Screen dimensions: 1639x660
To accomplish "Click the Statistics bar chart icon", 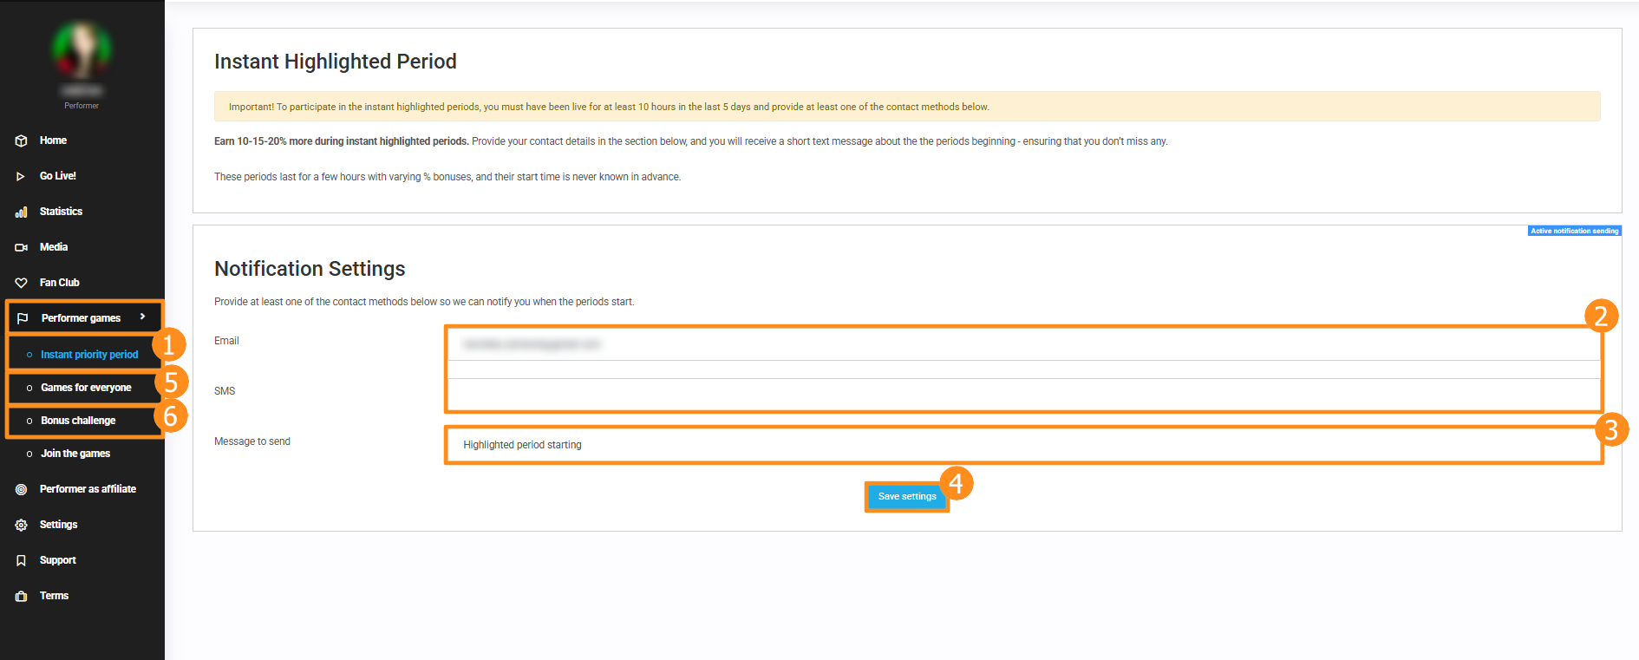I will (x=21, y=212).
